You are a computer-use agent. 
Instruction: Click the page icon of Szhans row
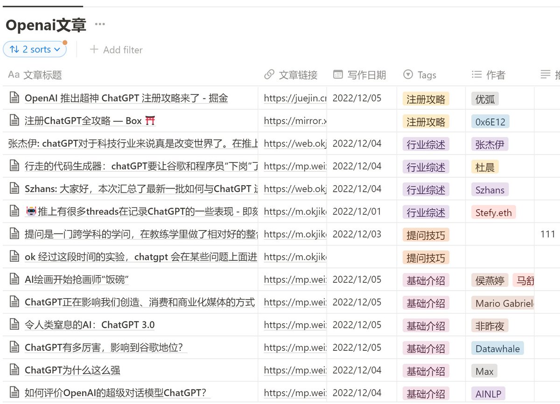[x=15, y=189]
